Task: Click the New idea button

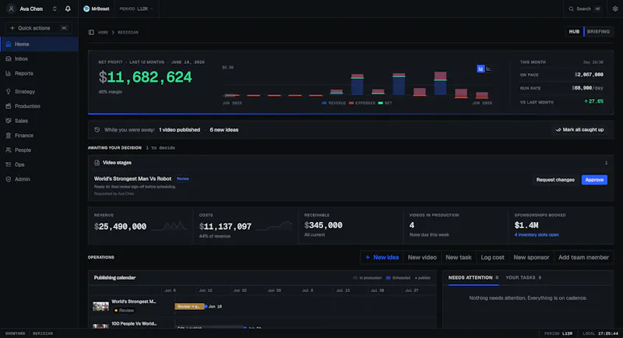Action: (382, 257)
